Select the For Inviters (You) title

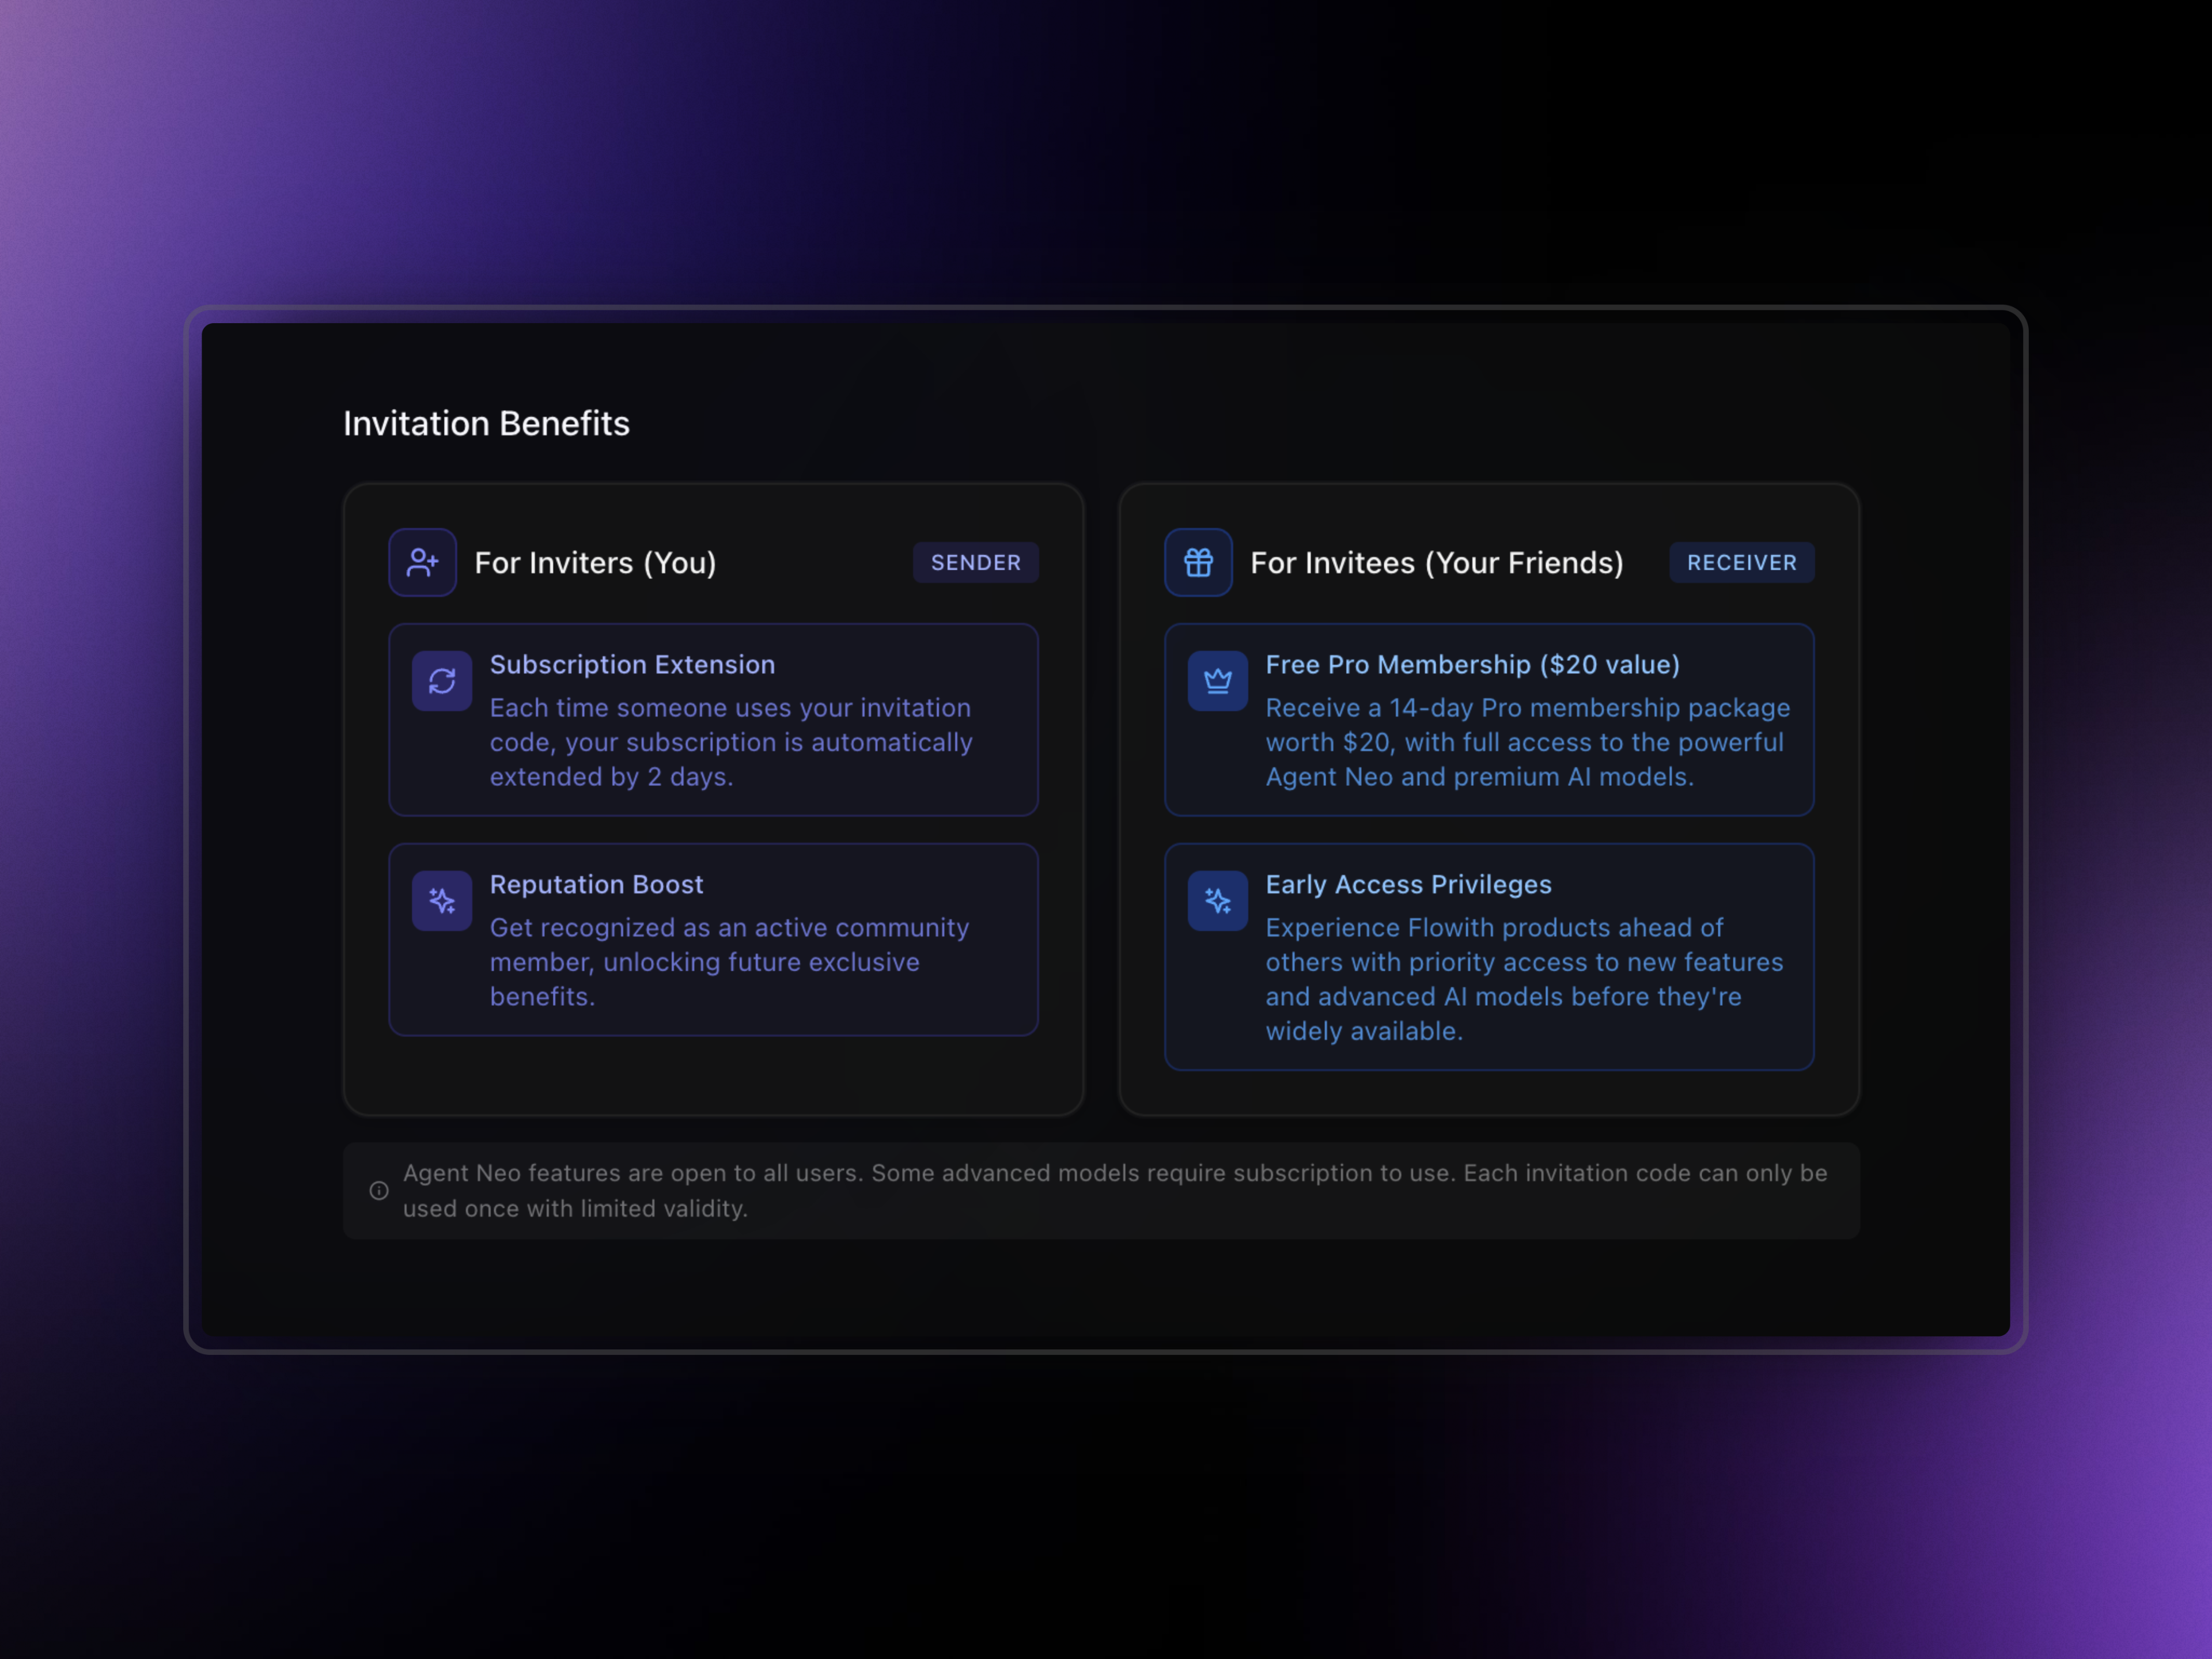595,563
